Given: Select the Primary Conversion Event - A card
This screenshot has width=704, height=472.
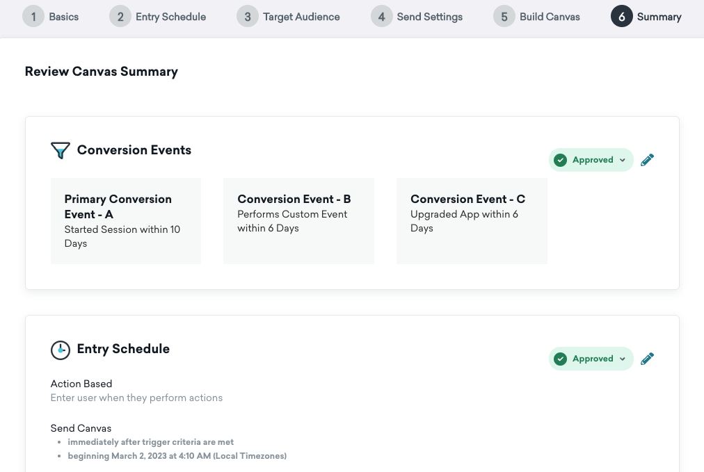Looking at the screenshot, I should (126, 221).
